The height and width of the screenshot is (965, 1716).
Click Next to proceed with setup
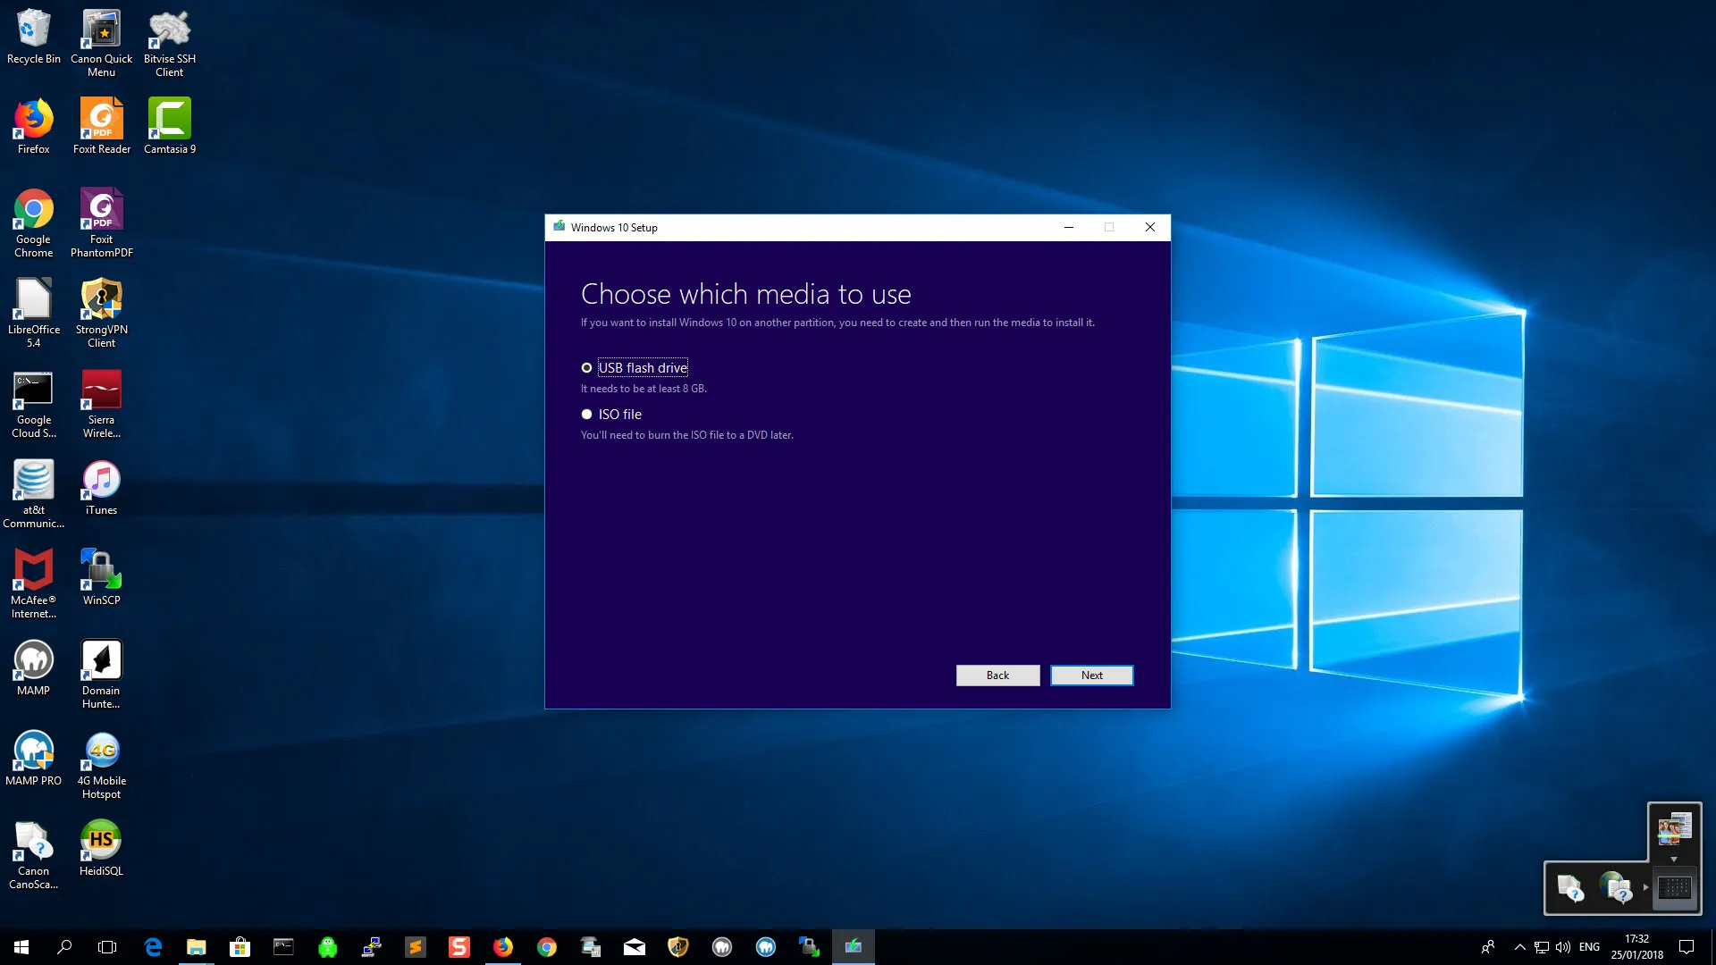coord(1091,674)
